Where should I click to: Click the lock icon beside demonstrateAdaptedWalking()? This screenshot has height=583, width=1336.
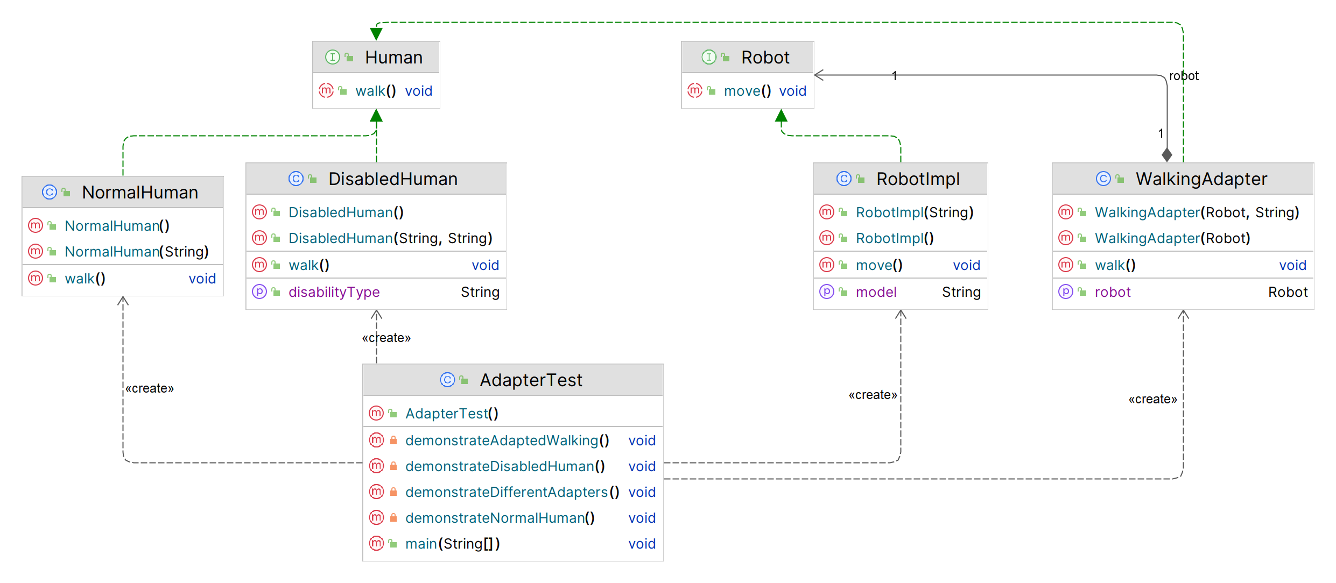pos(393,440)
